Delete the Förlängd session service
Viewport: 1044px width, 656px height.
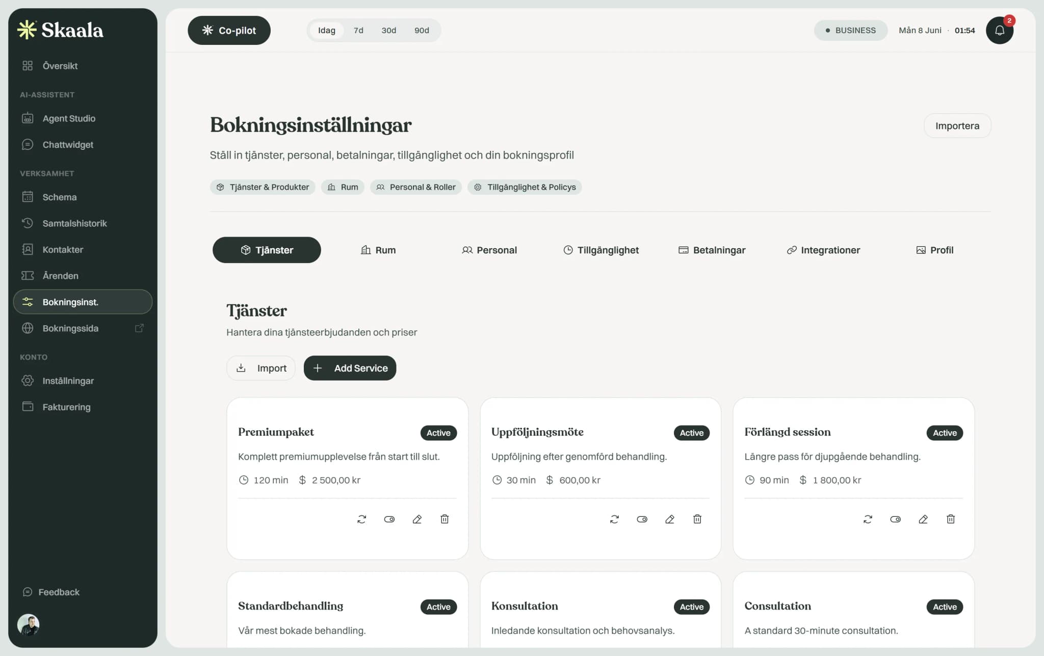(x=951, y=519)
